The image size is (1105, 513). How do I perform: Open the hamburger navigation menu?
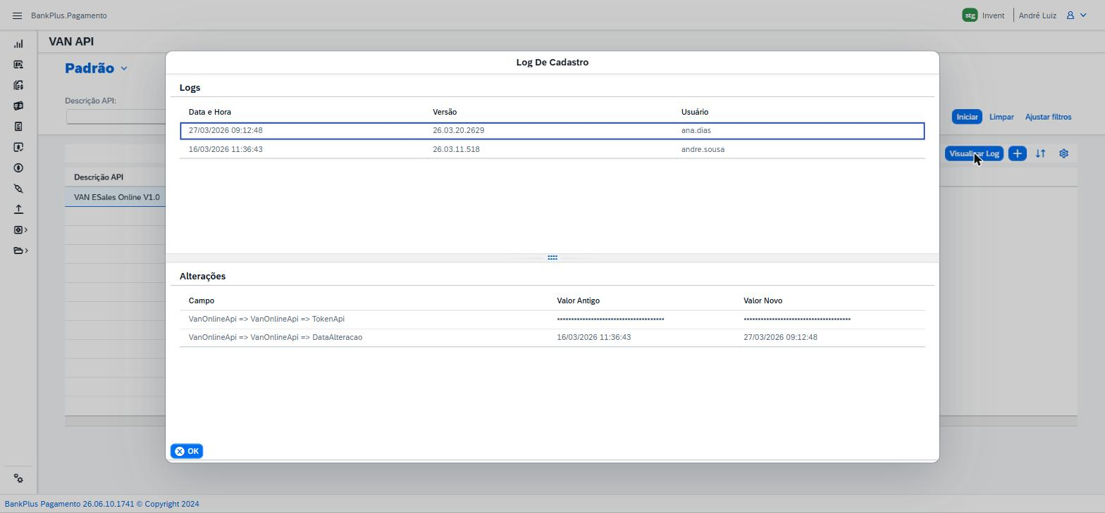tap(18, 15)
